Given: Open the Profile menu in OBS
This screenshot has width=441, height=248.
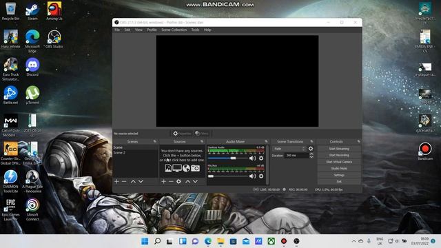Looking at the screenshot, I should [152, 30].
